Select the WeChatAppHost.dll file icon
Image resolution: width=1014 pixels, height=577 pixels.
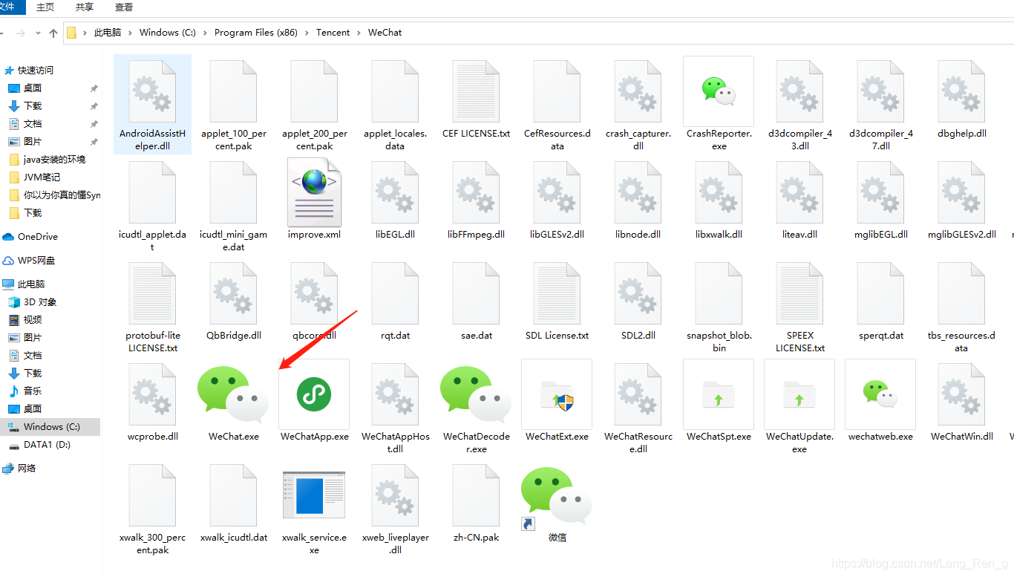click(x=396, y=395)
